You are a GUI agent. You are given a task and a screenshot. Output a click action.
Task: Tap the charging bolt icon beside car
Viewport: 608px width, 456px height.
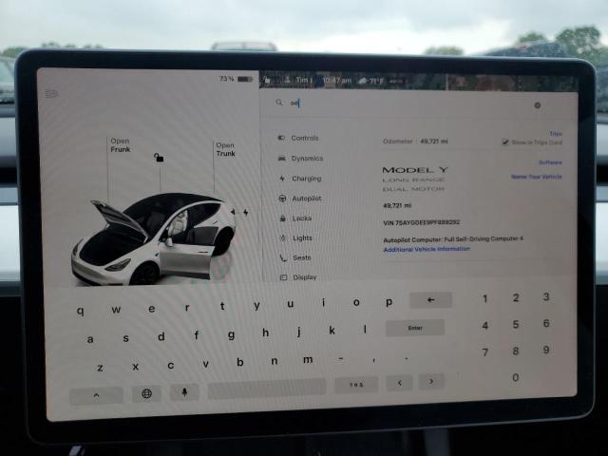(246, 212)
